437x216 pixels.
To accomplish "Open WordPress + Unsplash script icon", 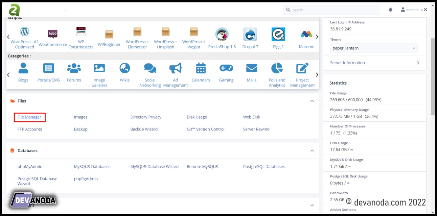I will coord(165,32).
